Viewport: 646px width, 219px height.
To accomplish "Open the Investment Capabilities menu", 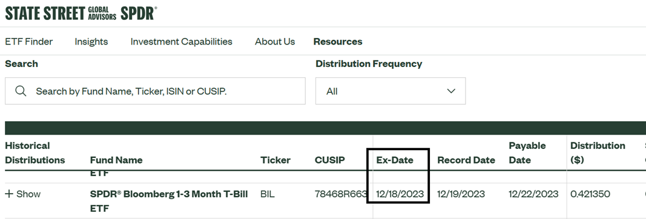I will tap(181, 42).
